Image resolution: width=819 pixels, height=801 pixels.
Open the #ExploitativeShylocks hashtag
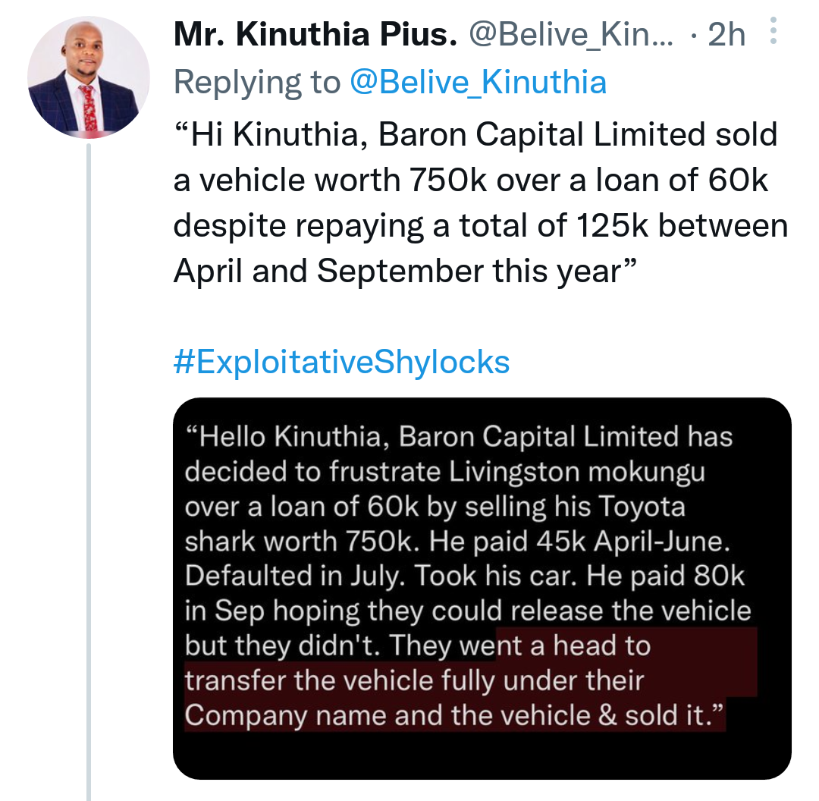pos(341,362)
